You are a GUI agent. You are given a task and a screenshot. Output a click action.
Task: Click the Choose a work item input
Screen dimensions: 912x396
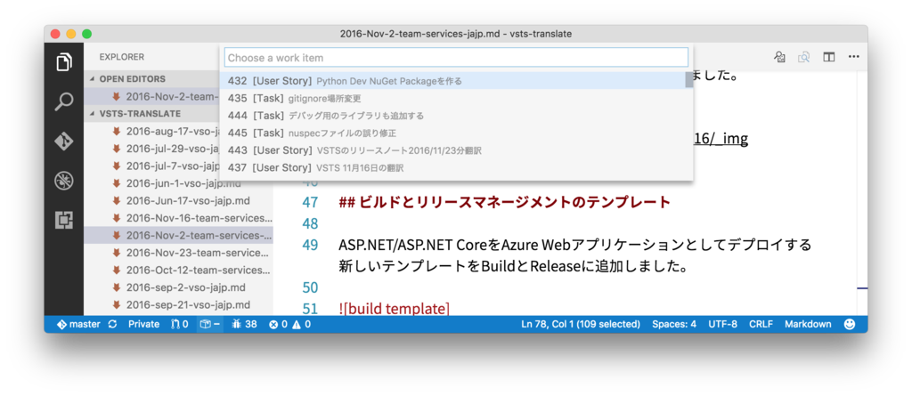pos(457,58)
